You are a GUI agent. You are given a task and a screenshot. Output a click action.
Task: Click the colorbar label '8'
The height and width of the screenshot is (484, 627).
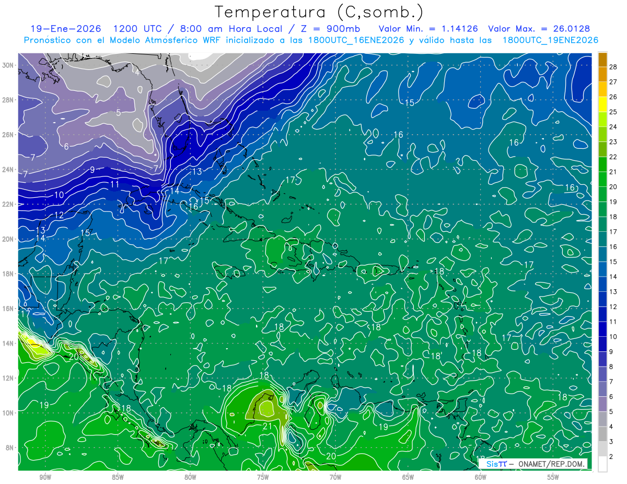coord(612,367)
